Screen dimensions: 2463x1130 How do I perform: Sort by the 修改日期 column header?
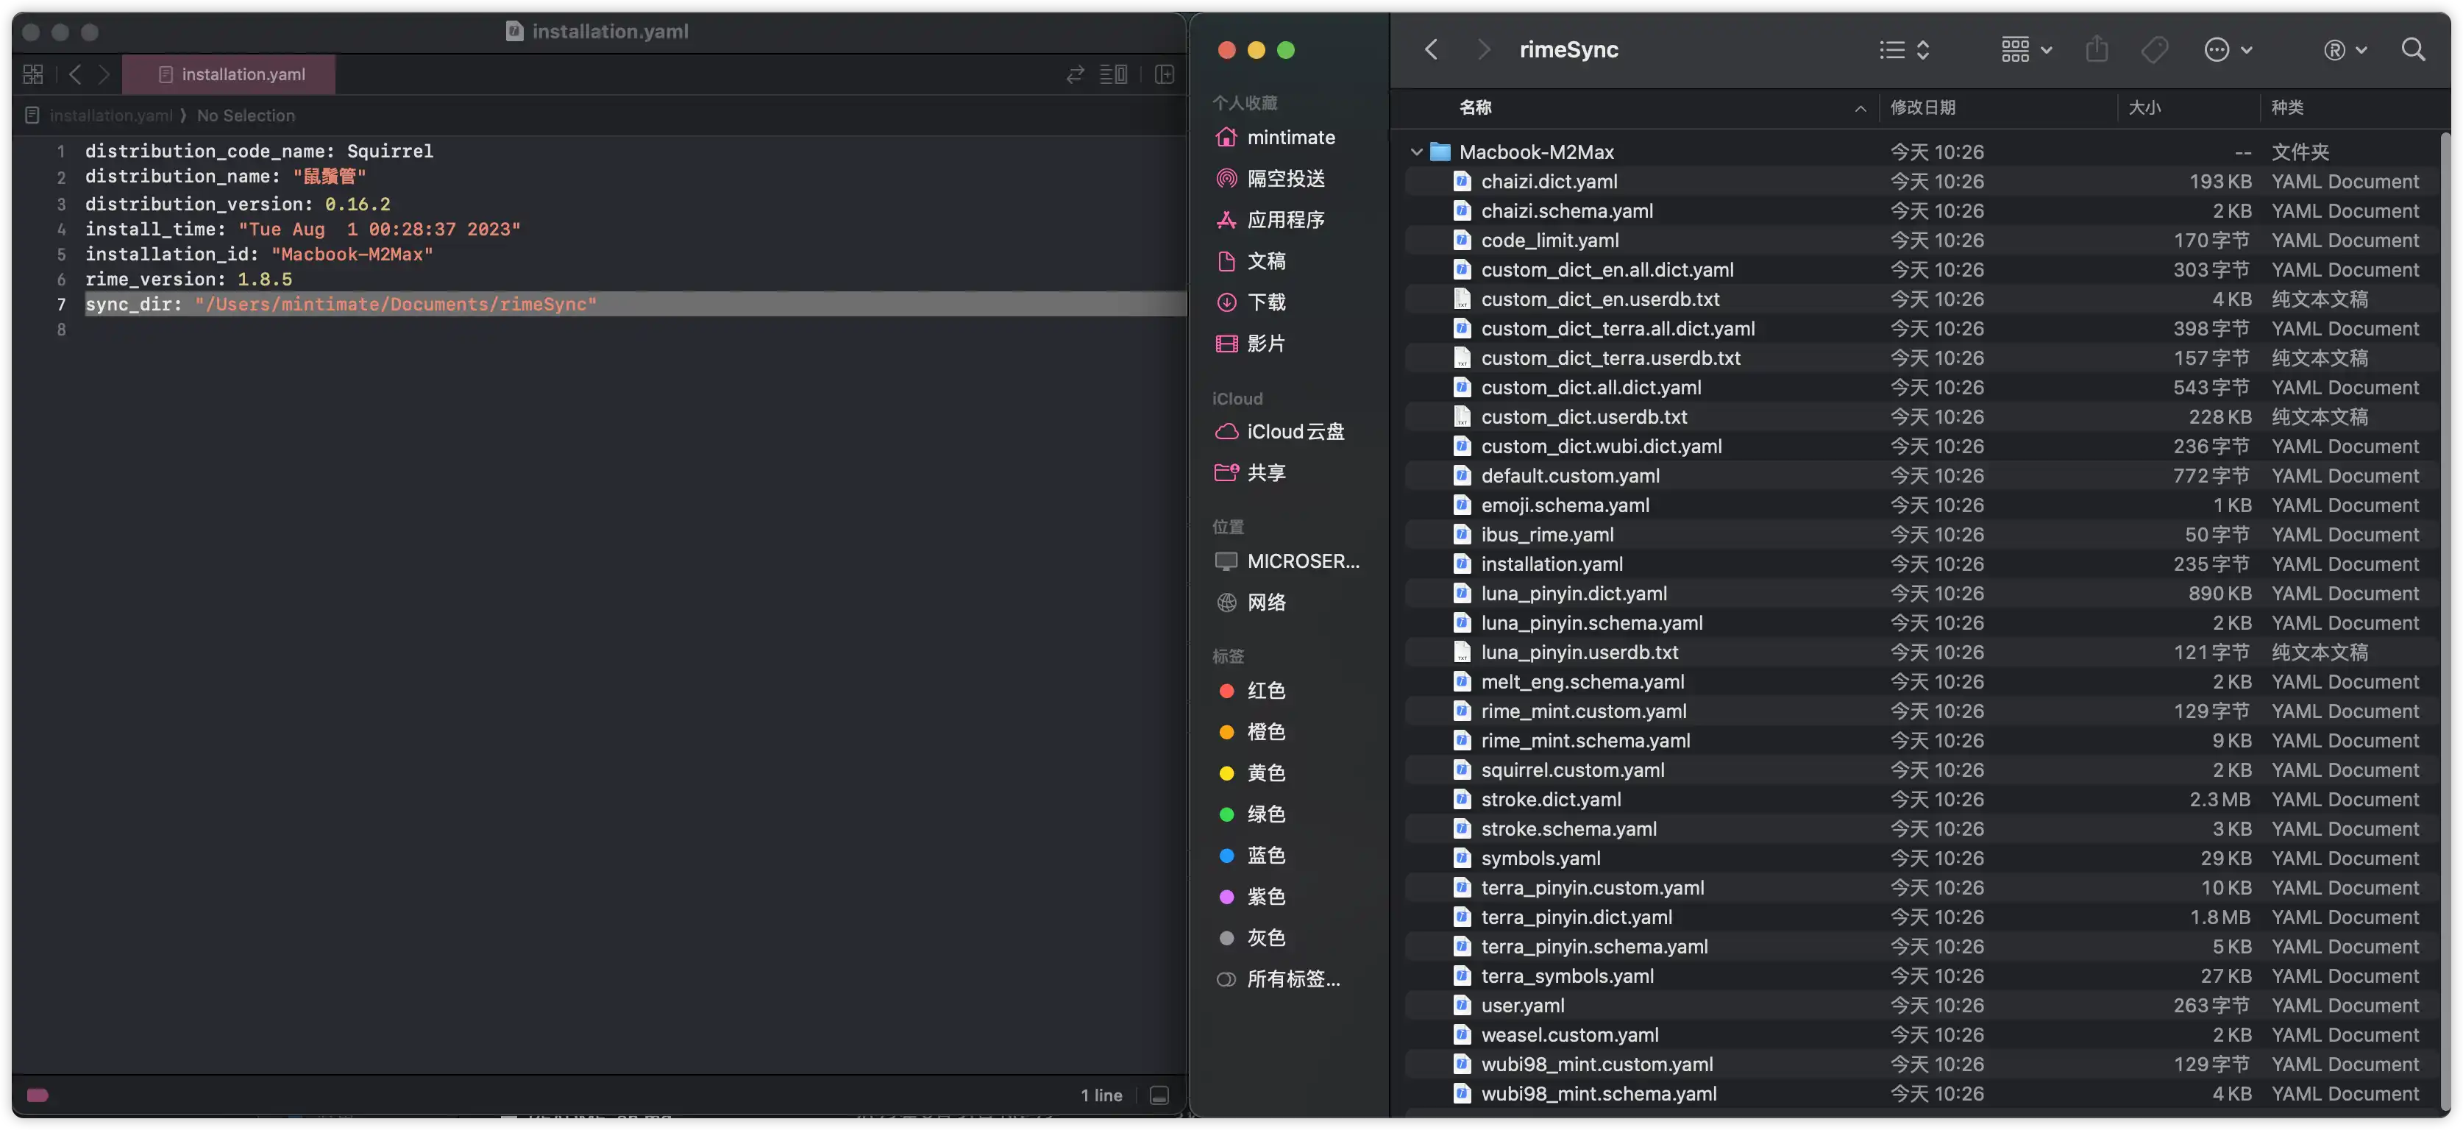click(1922, 107)
